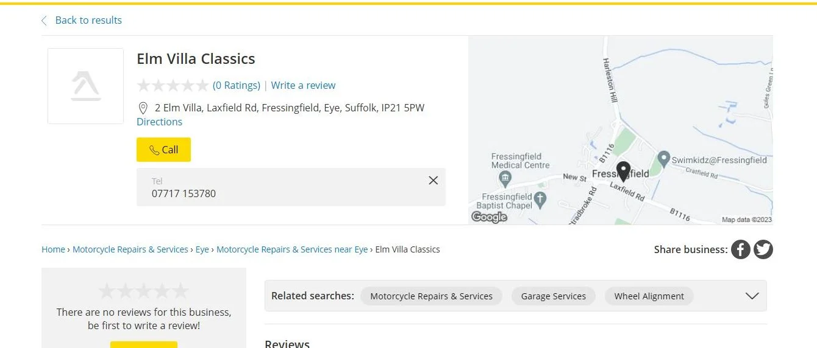This screenshot has width=817, height=348.
Task: Open Write a review link
Action: point(303,85)
